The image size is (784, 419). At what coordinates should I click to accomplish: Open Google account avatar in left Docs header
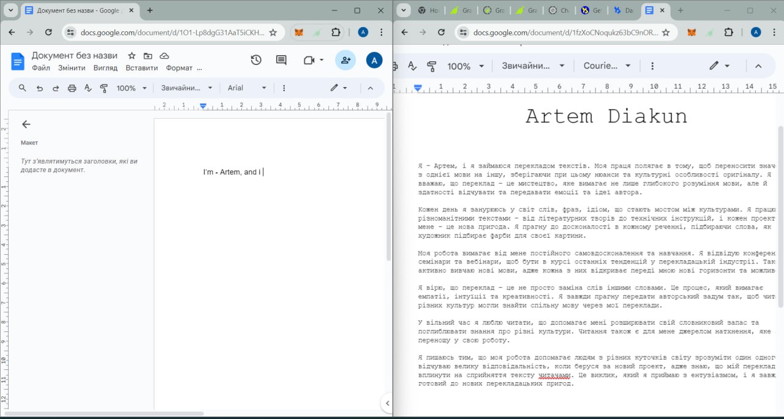tap(374, 60)
